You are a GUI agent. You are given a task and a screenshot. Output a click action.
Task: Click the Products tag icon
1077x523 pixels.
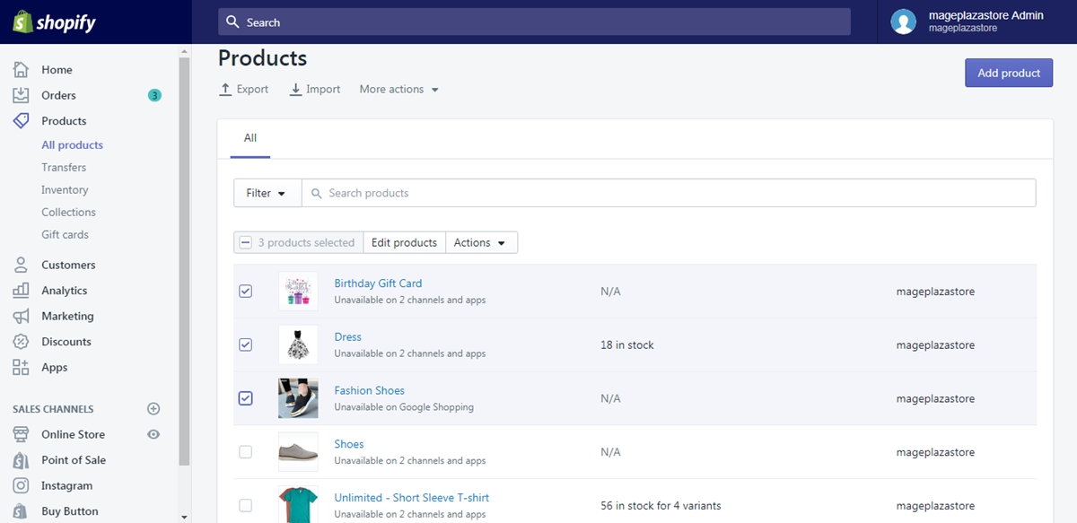coord(21,121)
